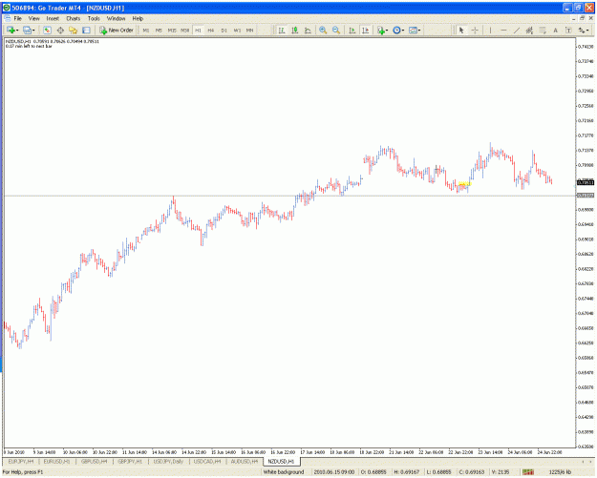Select Bar Chart display icon
Screen dimensions: 597x478
pos(282,30)
